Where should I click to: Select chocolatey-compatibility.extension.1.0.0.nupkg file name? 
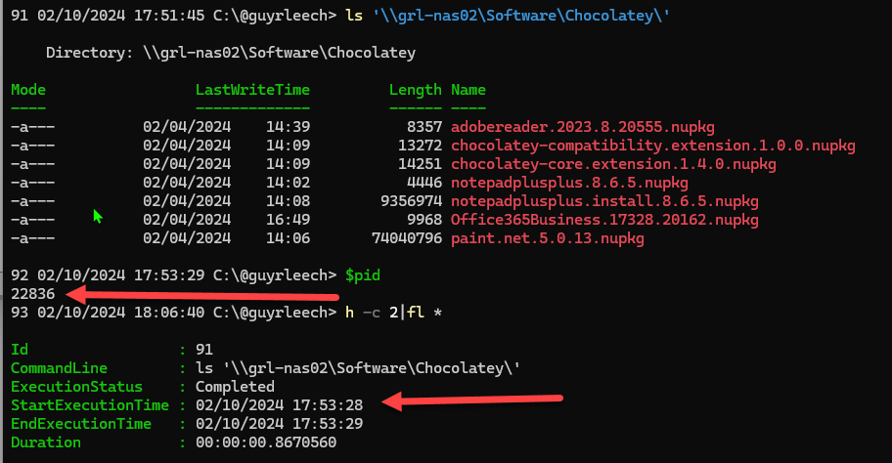point(653,146)
